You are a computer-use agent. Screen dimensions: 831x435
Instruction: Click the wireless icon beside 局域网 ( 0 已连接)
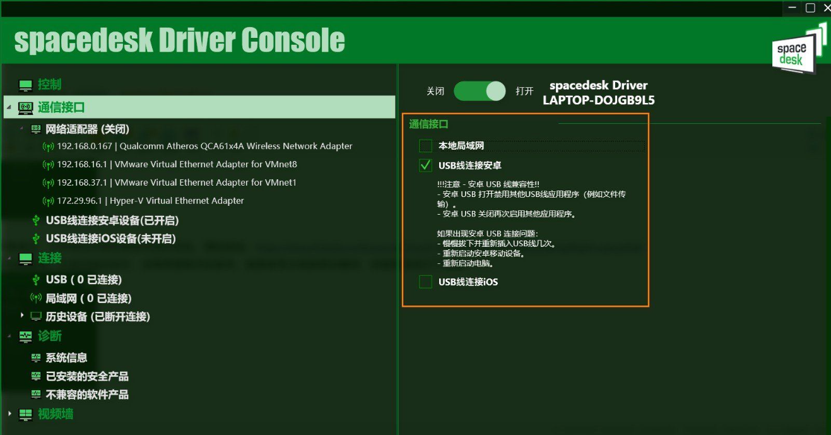tap(36, 298)
